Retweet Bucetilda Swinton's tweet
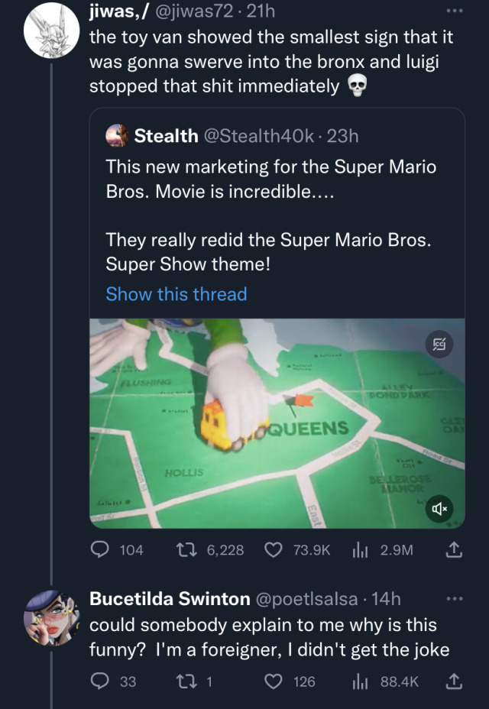The width and height of the screenshot is (489, 709). pos(185,681)
